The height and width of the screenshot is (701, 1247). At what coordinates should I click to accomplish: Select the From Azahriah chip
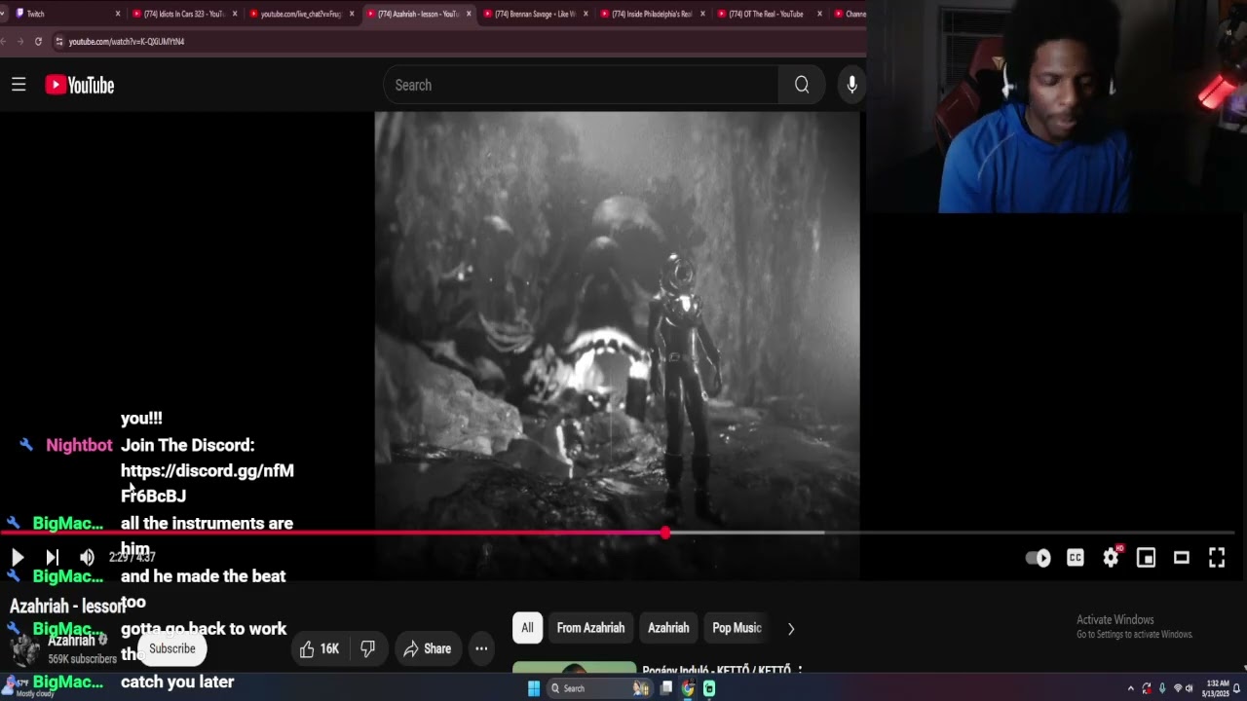590,628
